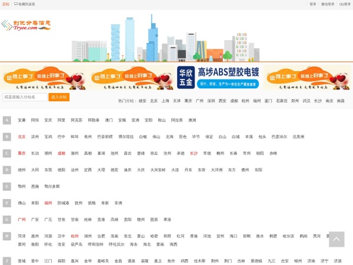Type in the 或直接输入分站名 search field
Image resolution: width=353 pixels, height=265 pixels.
point(25,97)
